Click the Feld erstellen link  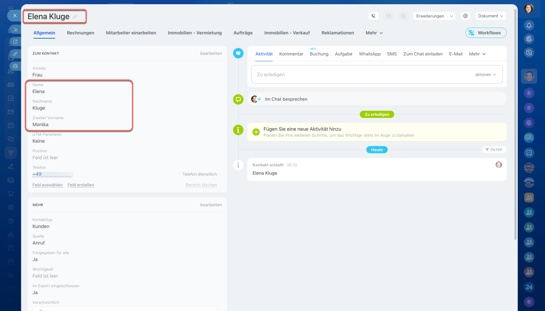click(x=80, y=185)
